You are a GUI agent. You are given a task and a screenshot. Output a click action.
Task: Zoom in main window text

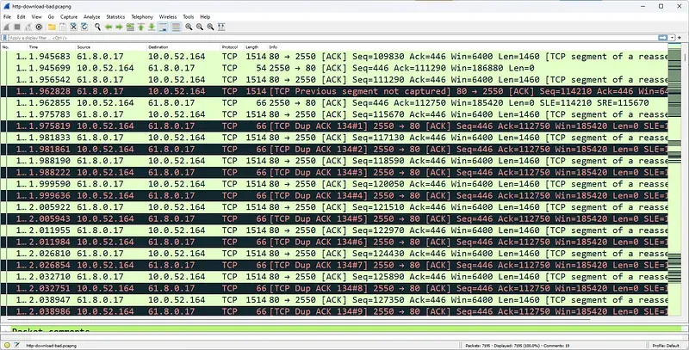pyautogui.click(x=189, y=28)
